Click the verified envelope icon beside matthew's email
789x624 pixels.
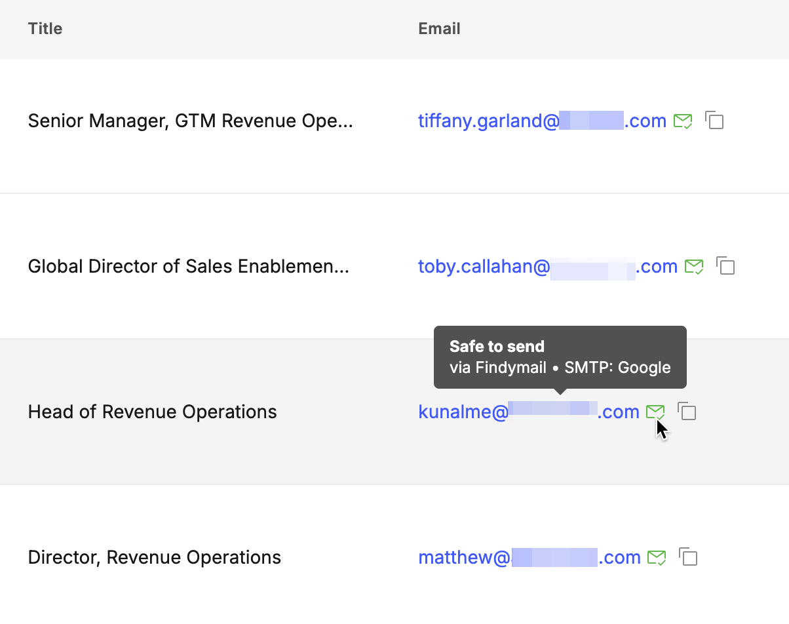point(657,557)
